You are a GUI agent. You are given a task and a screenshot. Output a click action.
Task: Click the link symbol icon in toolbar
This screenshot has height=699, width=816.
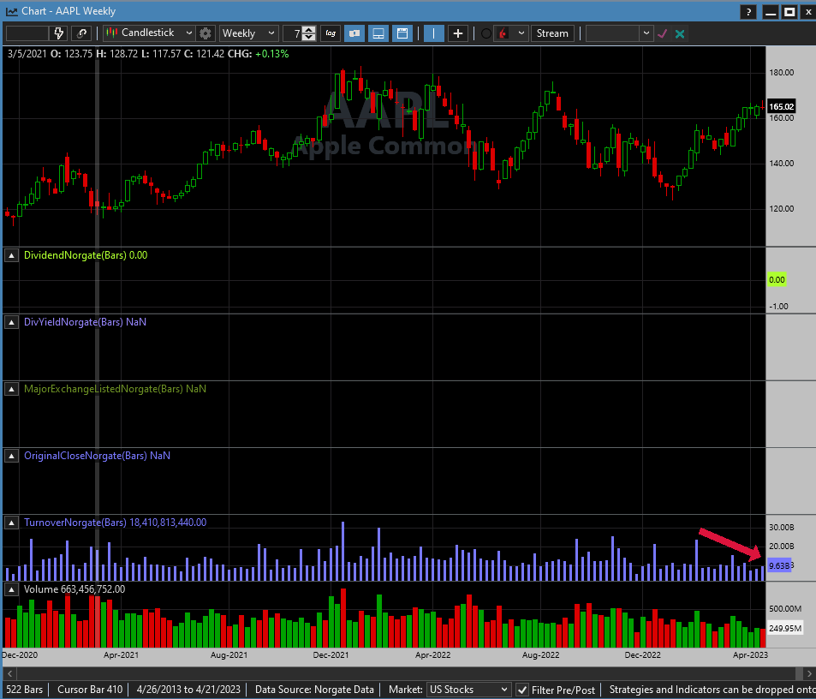coord(81,33)
